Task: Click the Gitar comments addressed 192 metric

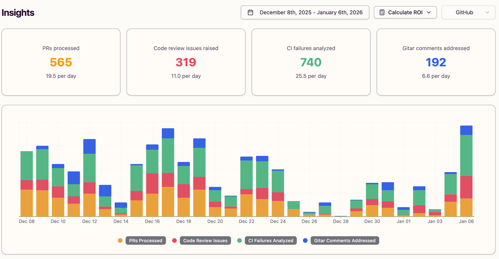Action: (436, 62)
